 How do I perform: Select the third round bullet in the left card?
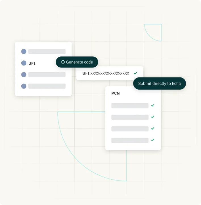tap(24, 75)
